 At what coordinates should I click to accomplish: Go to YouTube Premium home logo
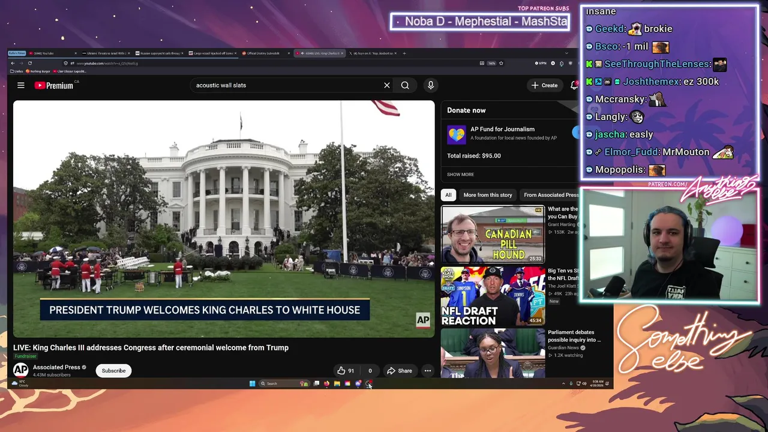(53, 85)
